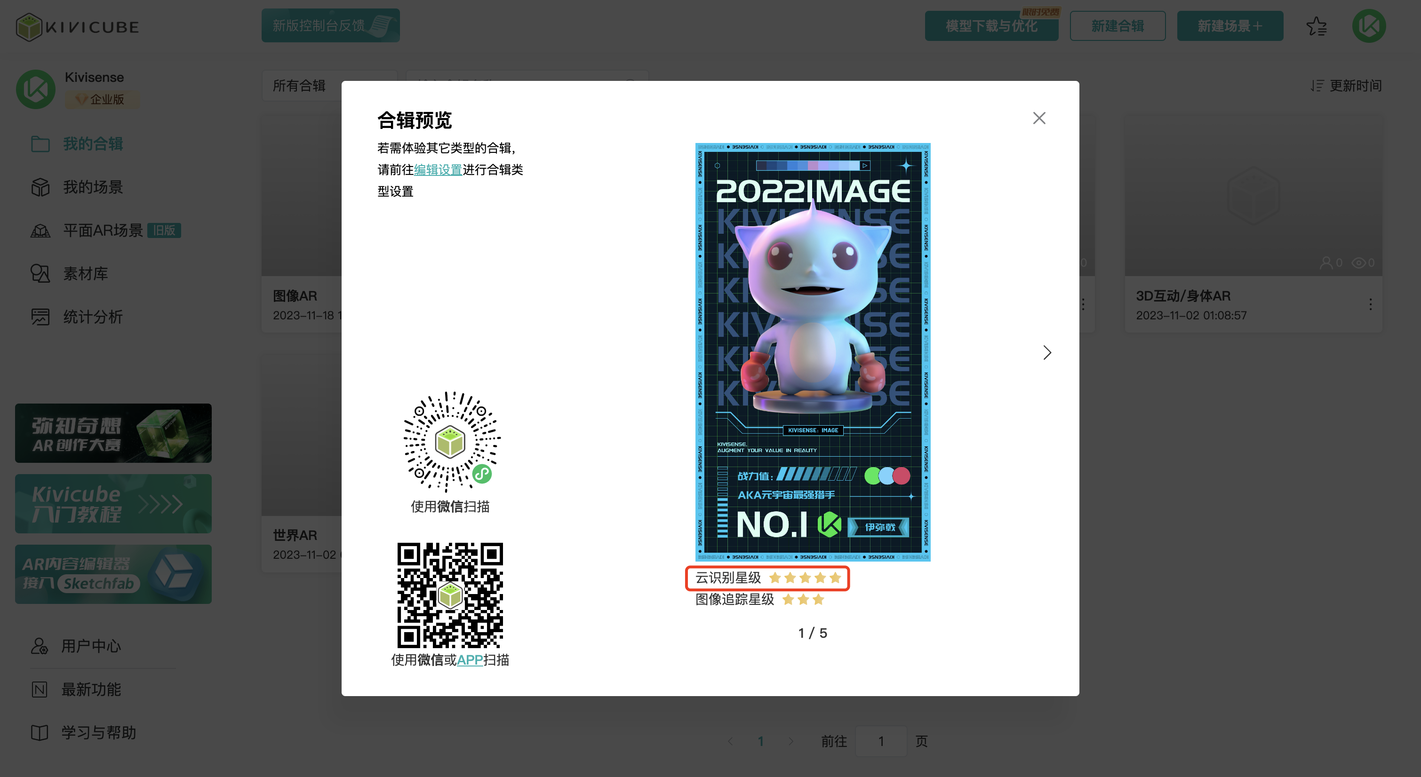This screenshot has width=1421, height=777.
Task: Go to next preview image arrow
Action: [1046, 352]
